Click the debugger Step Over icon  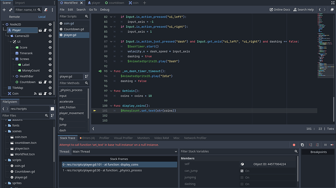[x=317, y=145]
